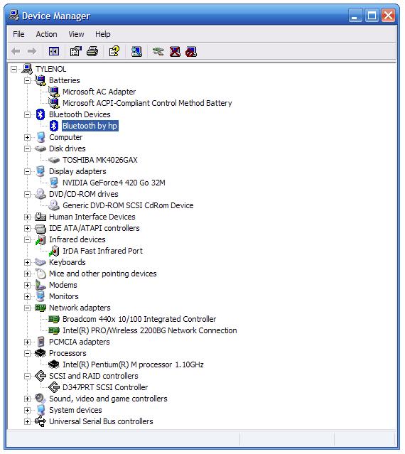Click the Back arrow toolbar button
Screen dimensions: 405x454
(x=16, y=52)
